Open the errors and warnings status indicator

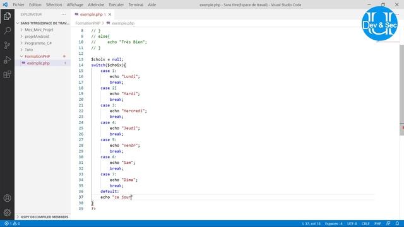click(x=12, y=224)
